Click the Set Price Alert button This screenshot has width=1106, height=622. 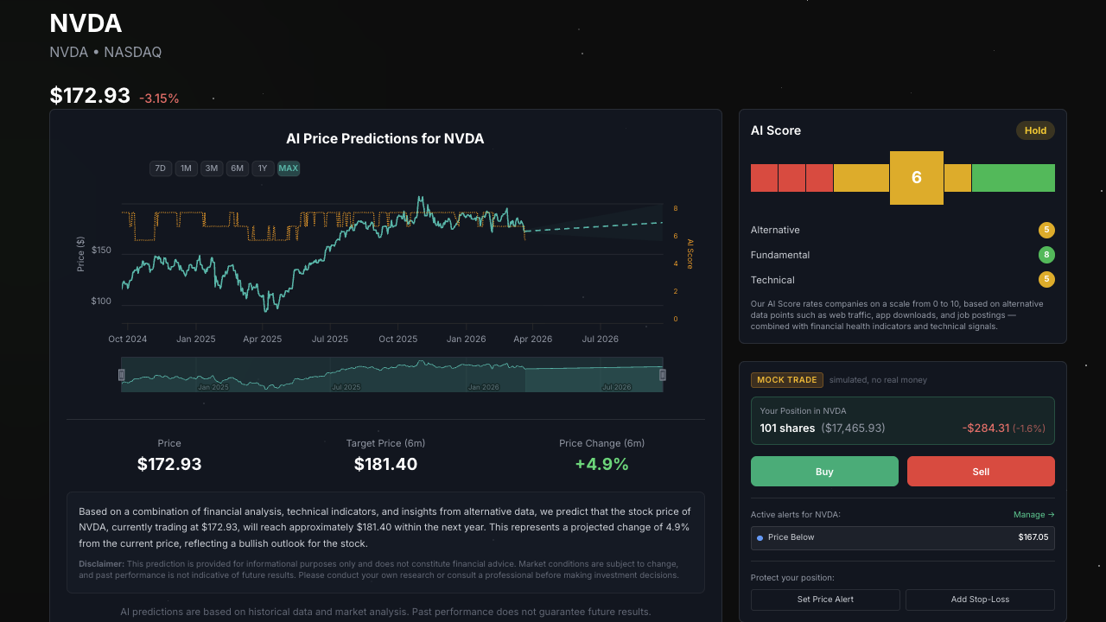tap(825, 600)
